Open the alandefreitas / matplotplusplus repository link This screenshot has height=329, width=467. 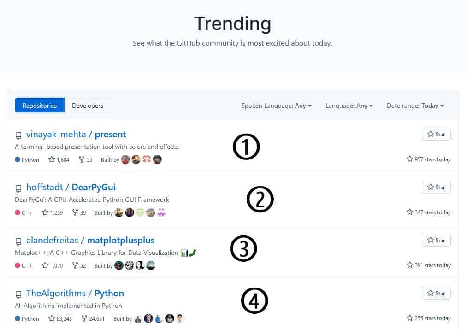pos(90,241)
